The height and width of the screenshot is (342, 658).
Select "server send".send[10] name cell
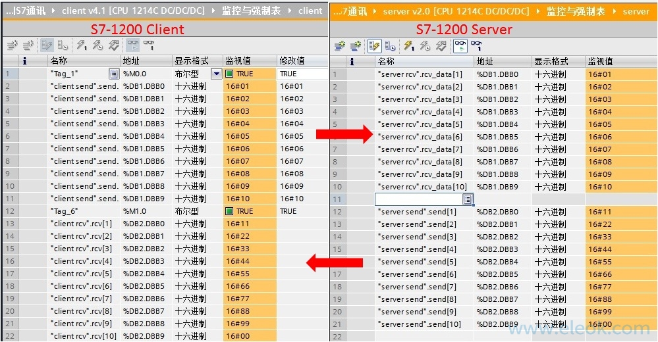(424, 324)
